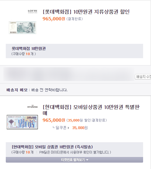151x169 pixels.
Task: Open the 현대백화점 모바일상품권 10만원권 특별판매 title
Action: [x=91, y=110]
